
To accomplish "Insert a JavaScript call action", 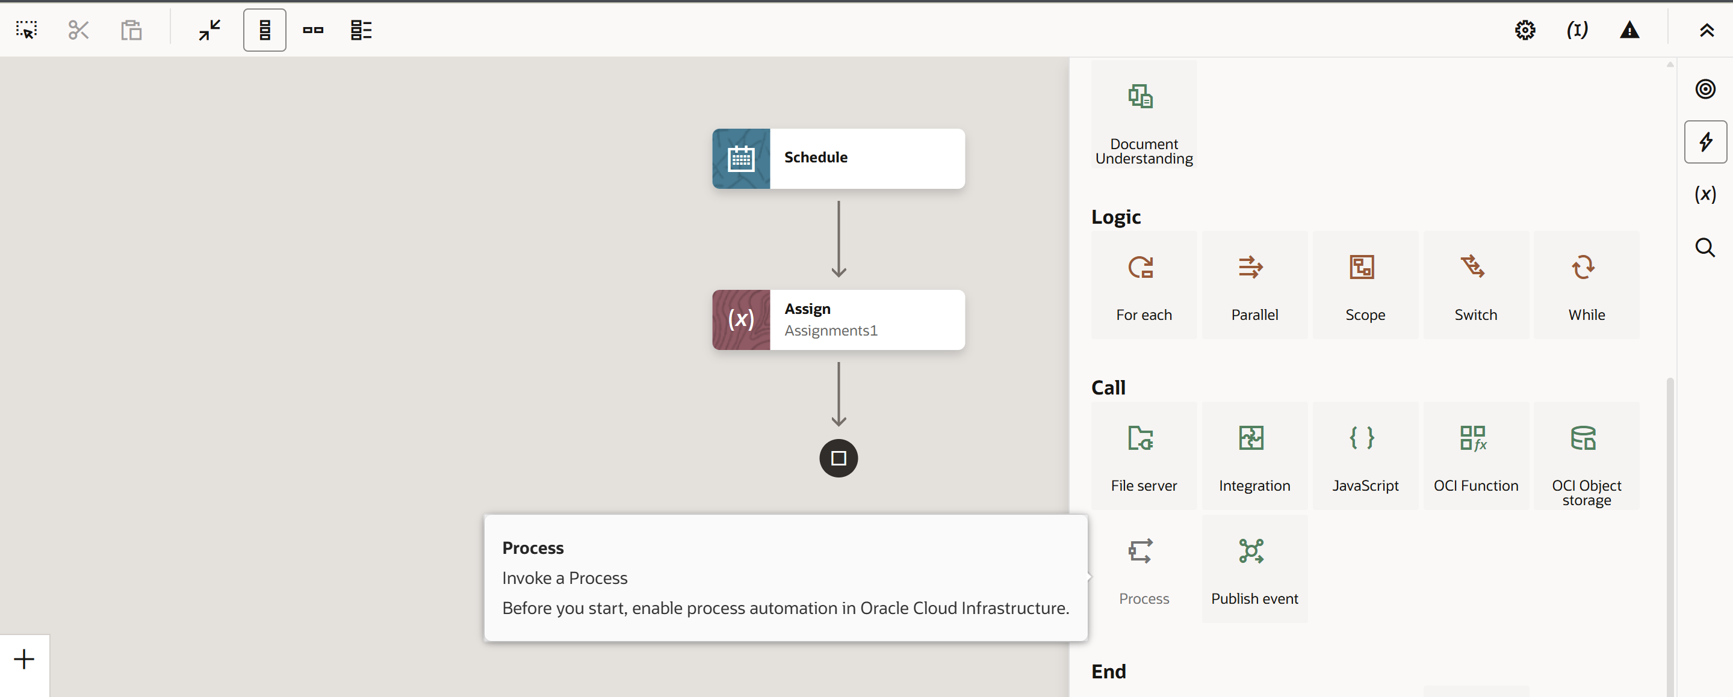I will tap(1365, 456).
